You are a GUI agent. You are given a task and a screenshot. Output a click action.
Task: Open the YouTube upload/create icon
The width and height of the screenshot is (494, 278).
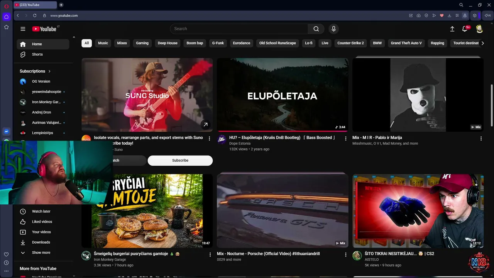pos(452,29)
